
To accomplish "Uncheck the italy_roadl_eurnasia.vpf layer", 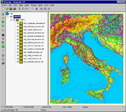I will (18, 59).
